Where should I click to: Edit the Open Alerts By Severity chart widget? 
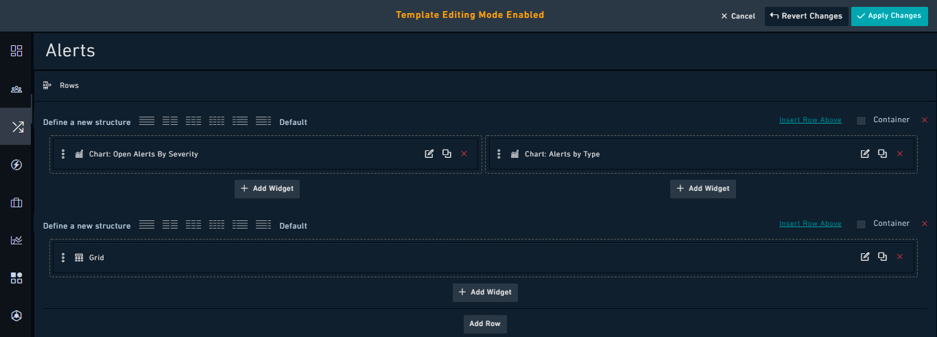coord(429,154)
